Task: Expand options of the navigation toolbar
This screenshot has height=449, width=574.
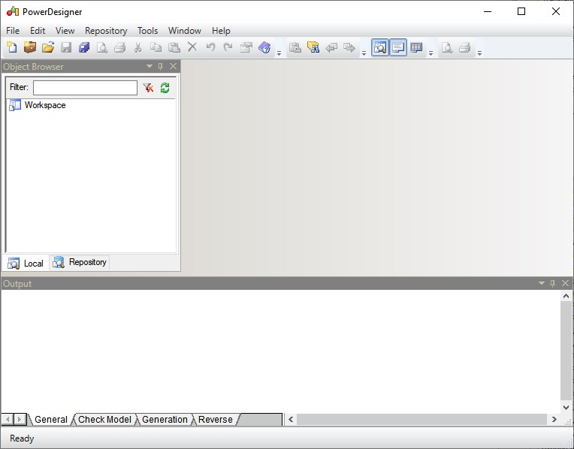Action: click(x=364, y=53)
